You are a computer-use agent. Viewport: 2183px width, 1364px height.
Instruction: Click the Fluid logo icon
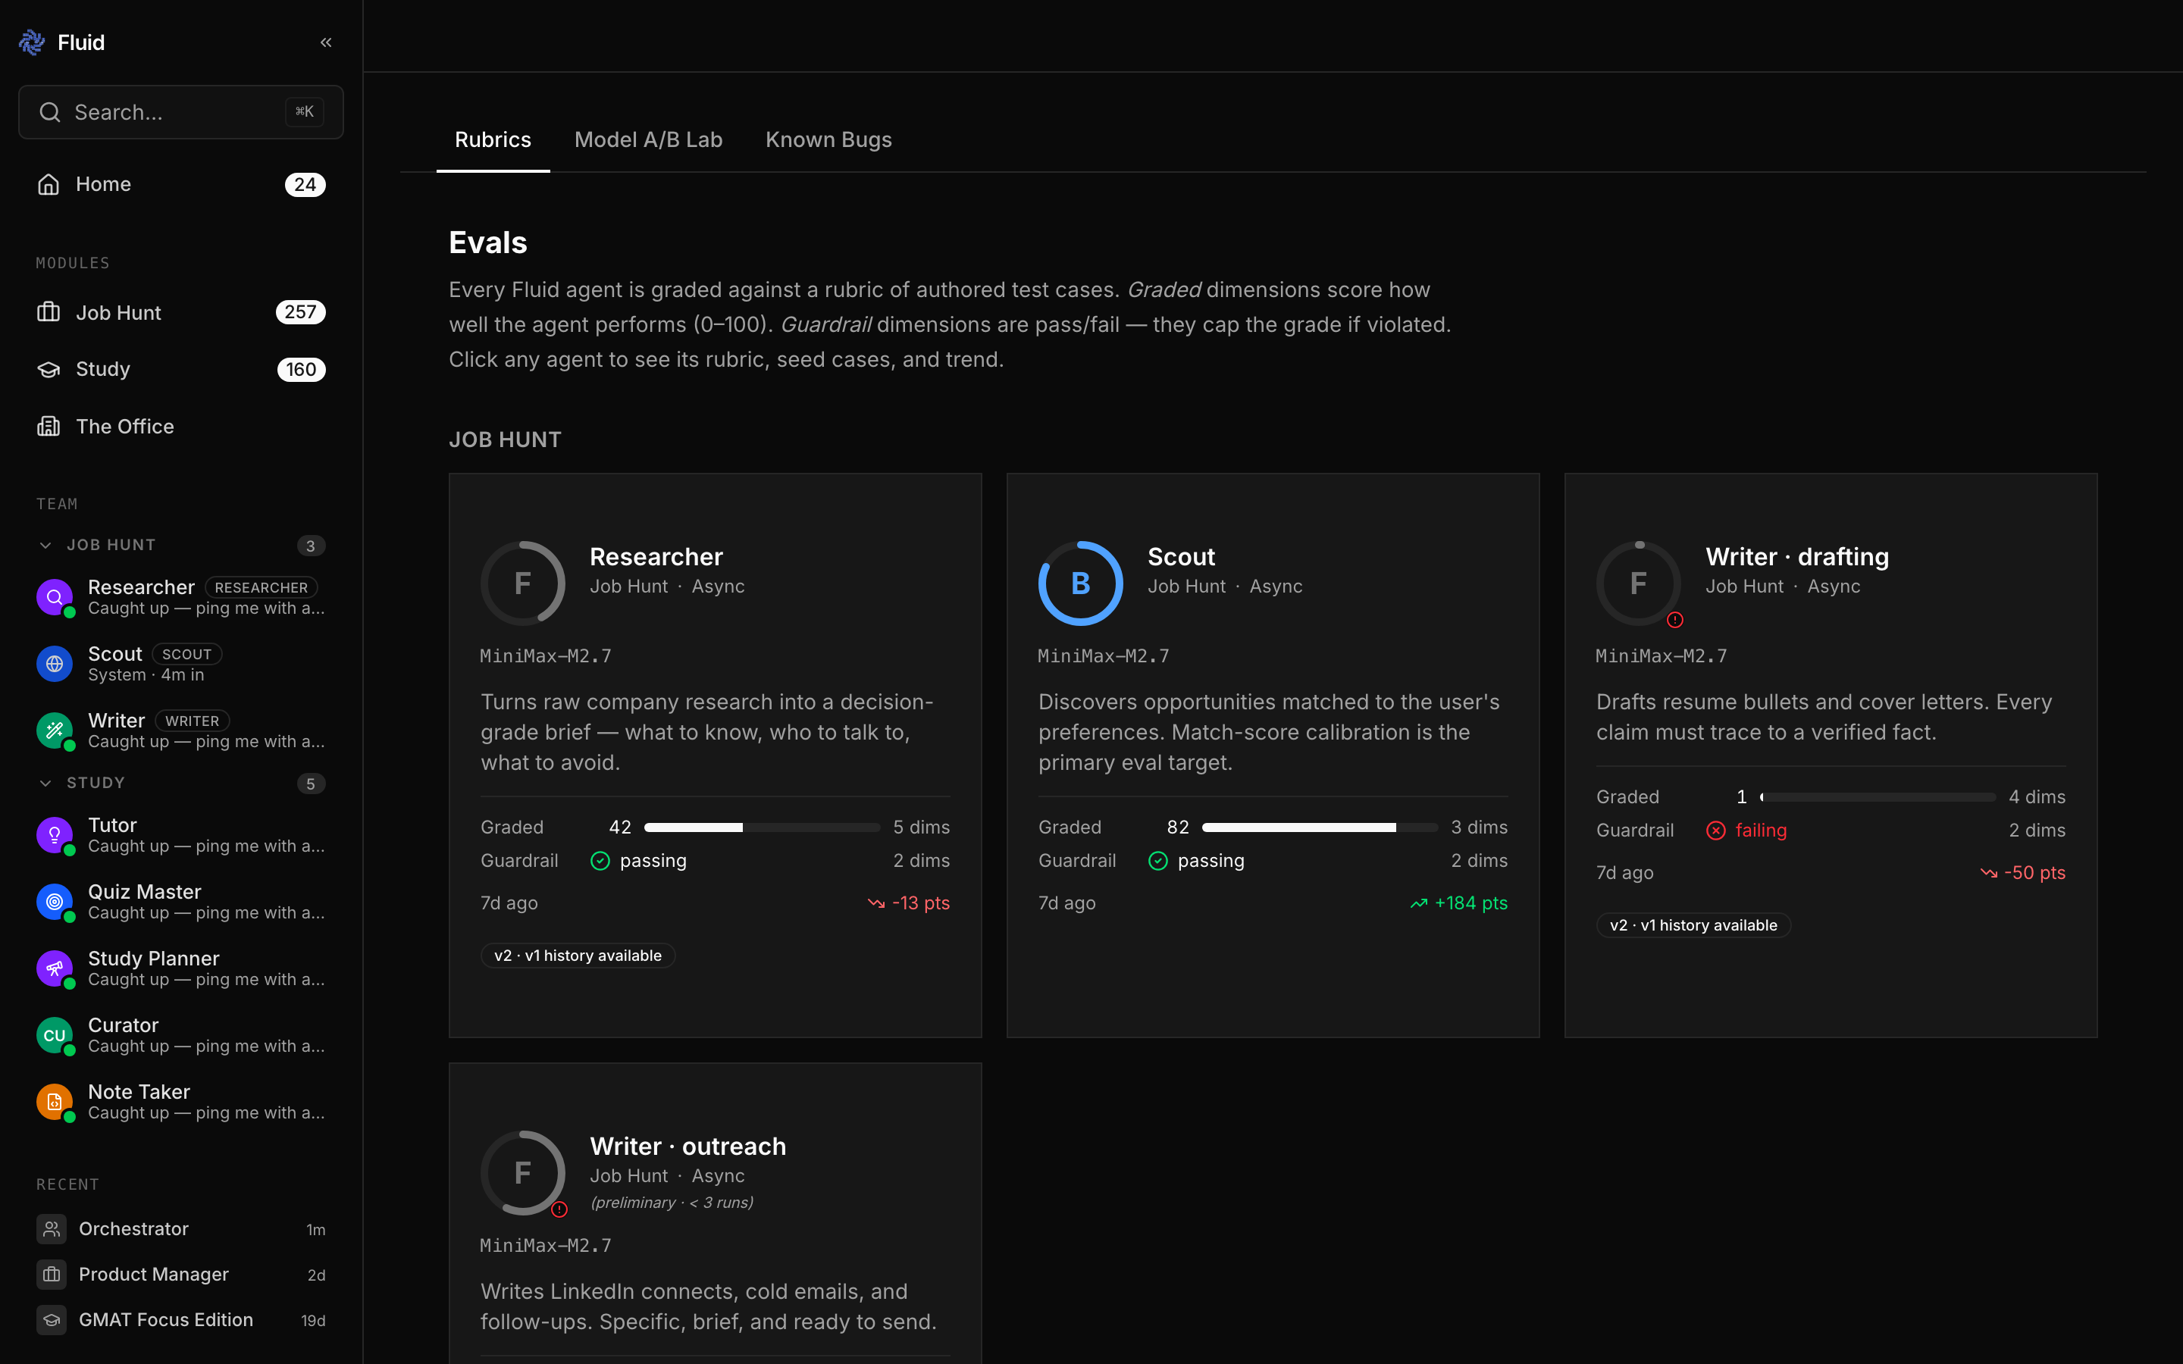click(32, 42)
